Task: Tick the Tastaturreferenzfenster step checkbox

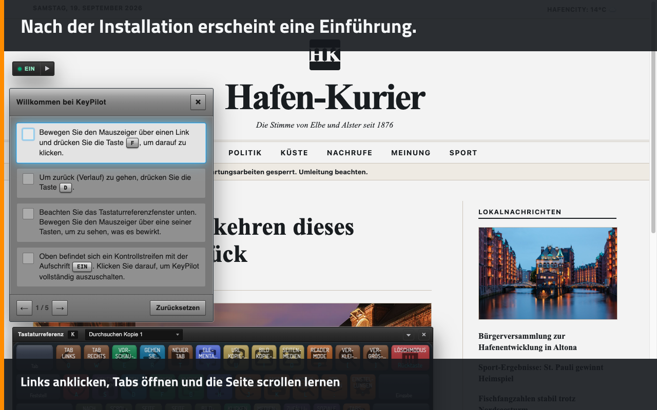Action: click(28, 214)
